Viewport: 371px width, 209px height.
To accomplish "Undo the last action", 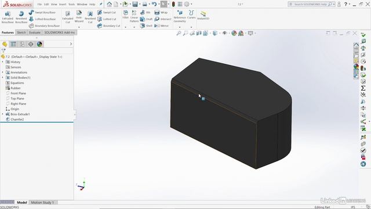I will 154,4.
